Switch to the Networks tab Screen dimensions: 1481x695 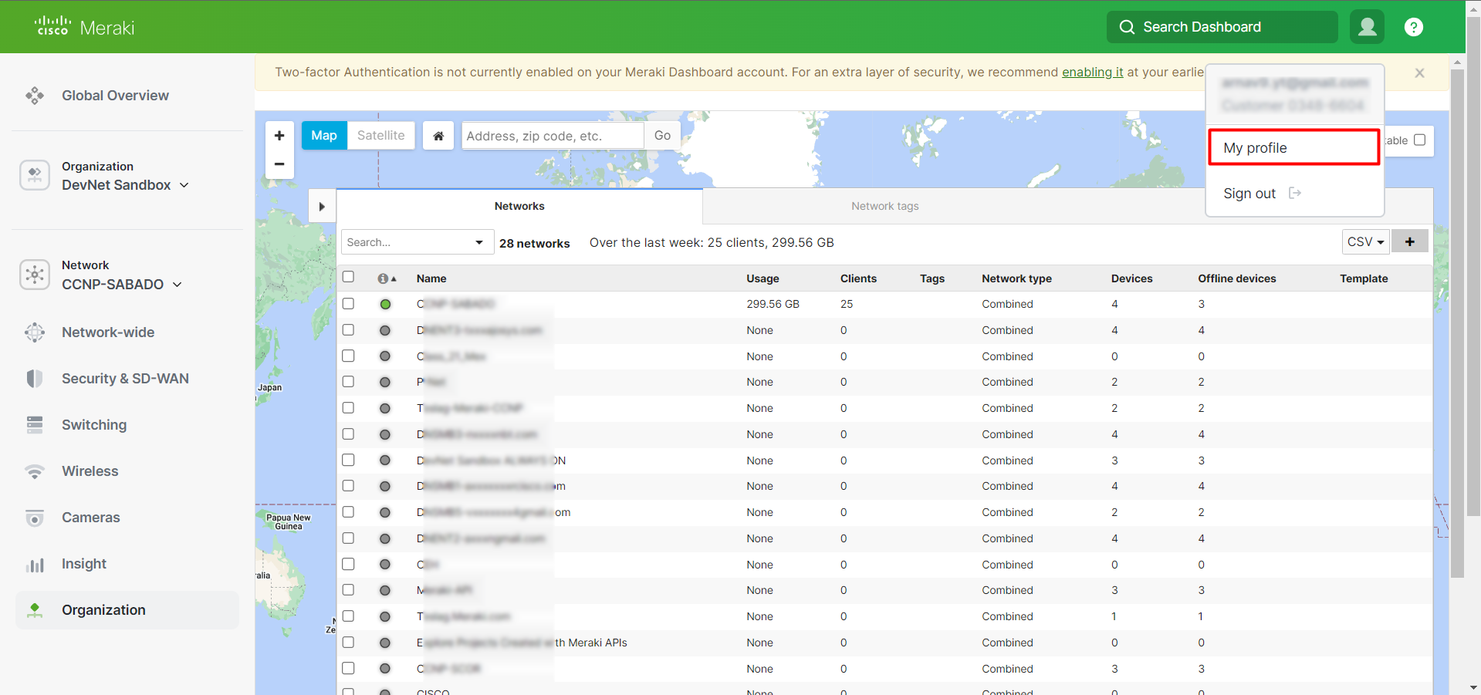(x=519, y=206)
